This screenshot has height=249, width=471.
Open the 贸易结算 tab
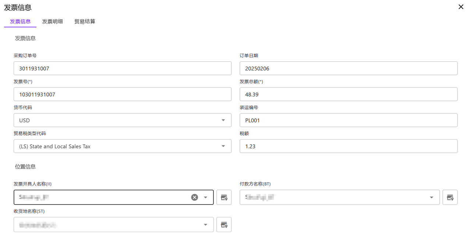point(85,22)
